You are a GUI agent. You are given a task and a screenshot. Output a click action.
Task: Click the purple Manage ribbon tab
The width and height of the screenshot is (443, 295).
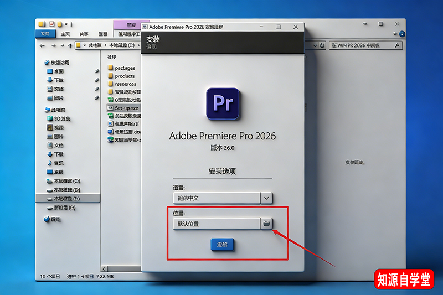click(x=131, y=25)
